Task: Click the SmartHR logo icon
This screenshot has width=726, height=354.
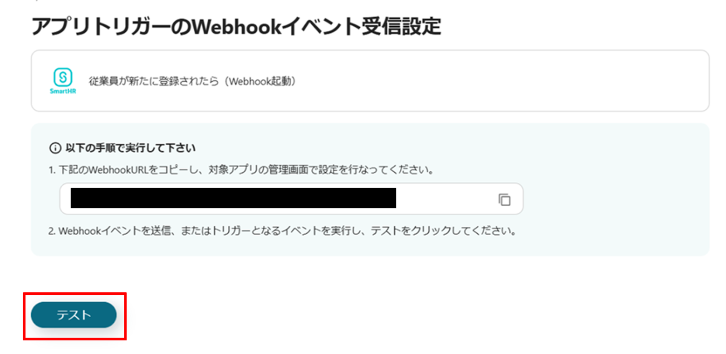Action: click(63, 77)
